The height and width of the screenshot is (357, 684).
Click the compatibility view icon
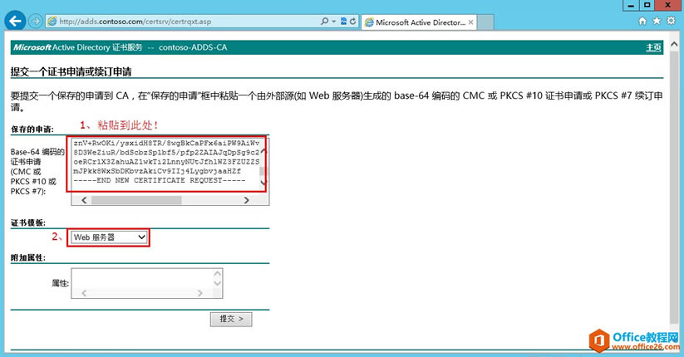(343, 22)
